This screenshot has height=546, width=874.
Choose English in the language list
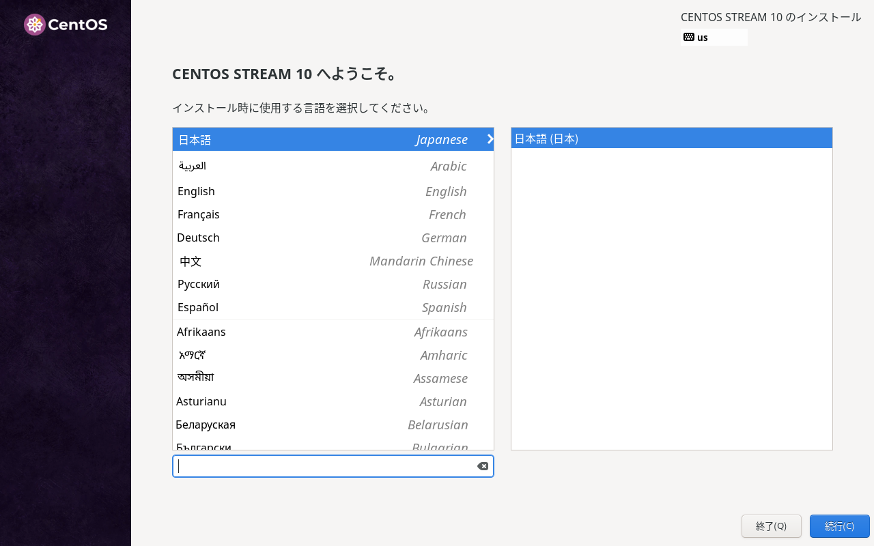click(333, 191)
